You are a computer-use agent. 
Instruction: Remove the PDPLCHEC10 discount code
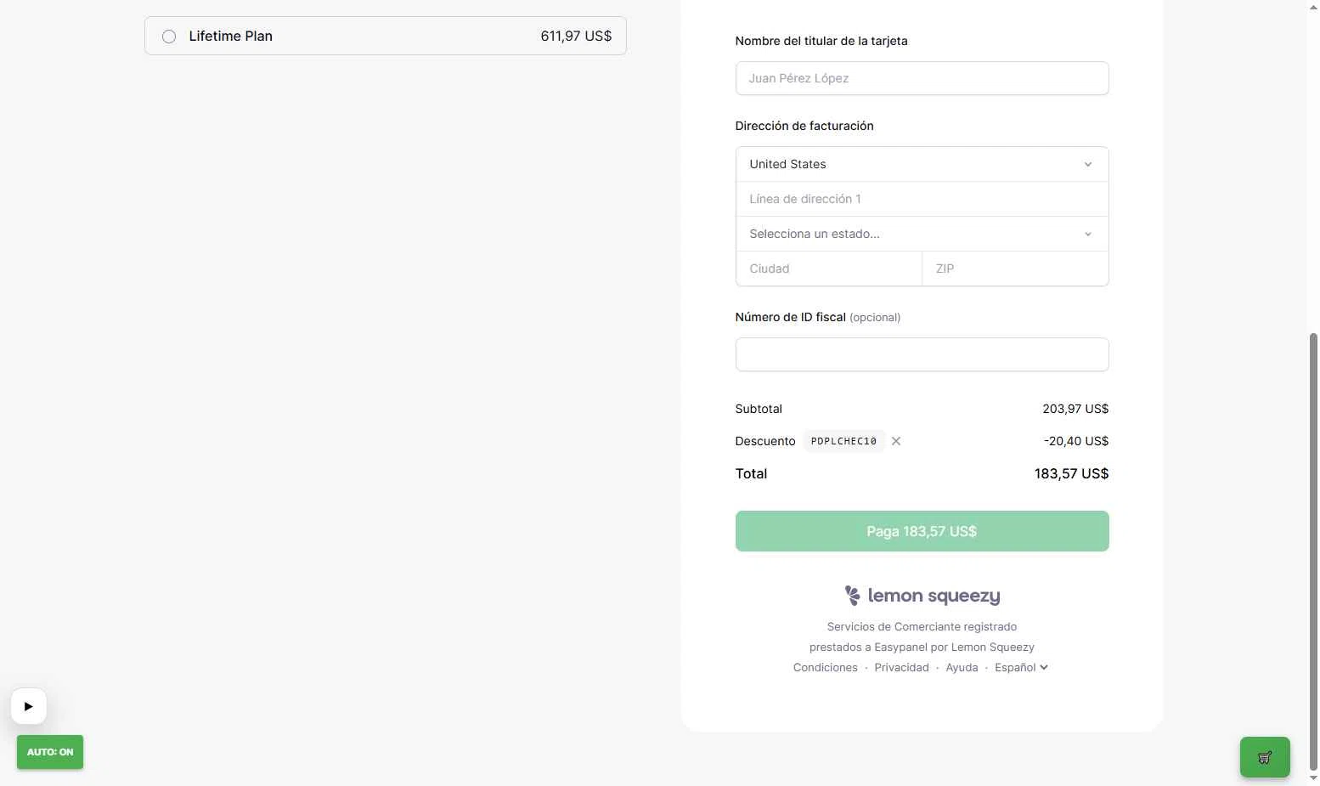point(896,441)
